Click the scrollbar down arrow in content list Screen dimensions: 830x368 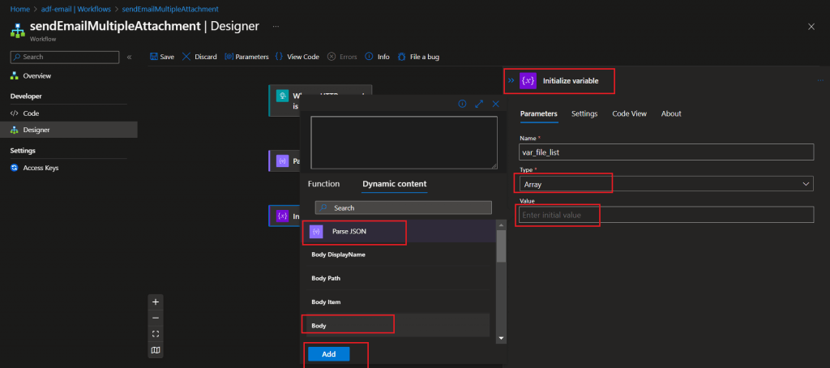point(501,338)
